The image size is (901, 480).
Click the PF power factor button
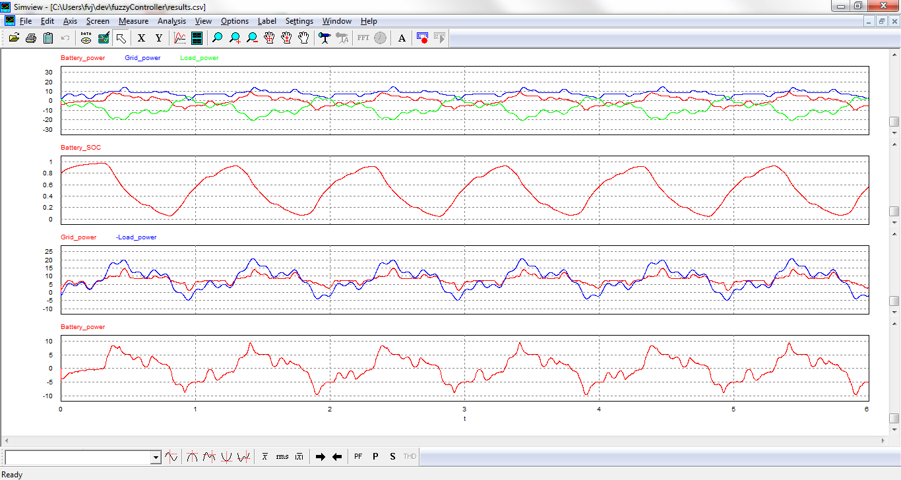pos(358,456)
